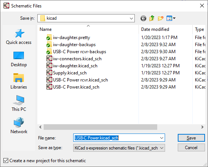This screenshot has width=208, height=167.
Task: Open Quick access in sidebar
Action: [19, 37]
